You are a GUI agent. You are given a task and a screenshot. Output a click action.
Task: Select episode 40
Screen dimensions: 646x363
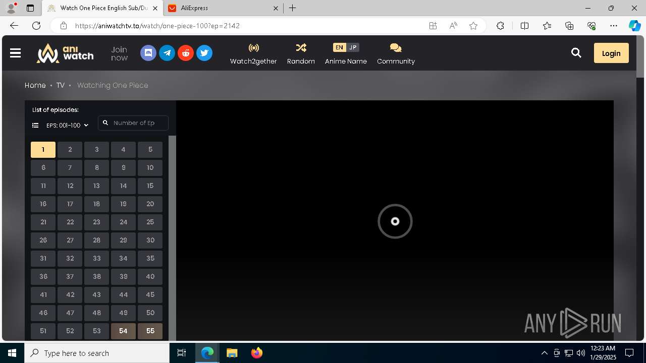pos(150,276)
